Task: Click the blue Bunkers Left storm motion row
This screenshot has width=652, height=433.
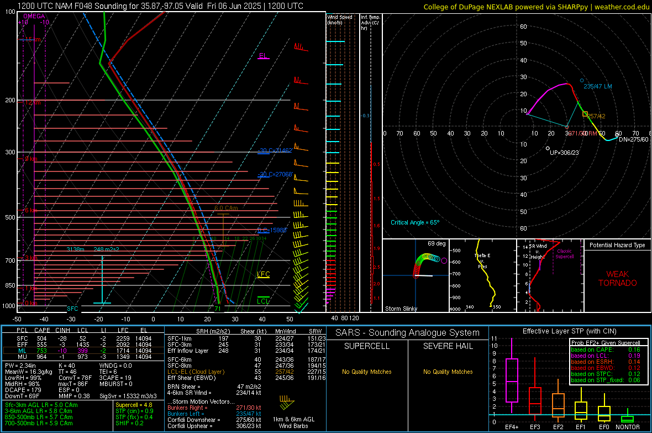Action: pyautogui.click(x=214, y=414)
